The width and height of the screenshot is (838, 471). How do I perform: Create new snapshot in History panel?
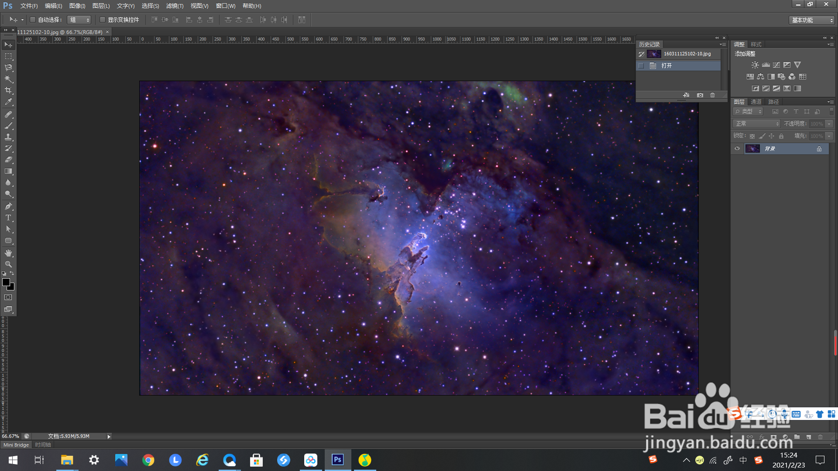tap(700, 95)
